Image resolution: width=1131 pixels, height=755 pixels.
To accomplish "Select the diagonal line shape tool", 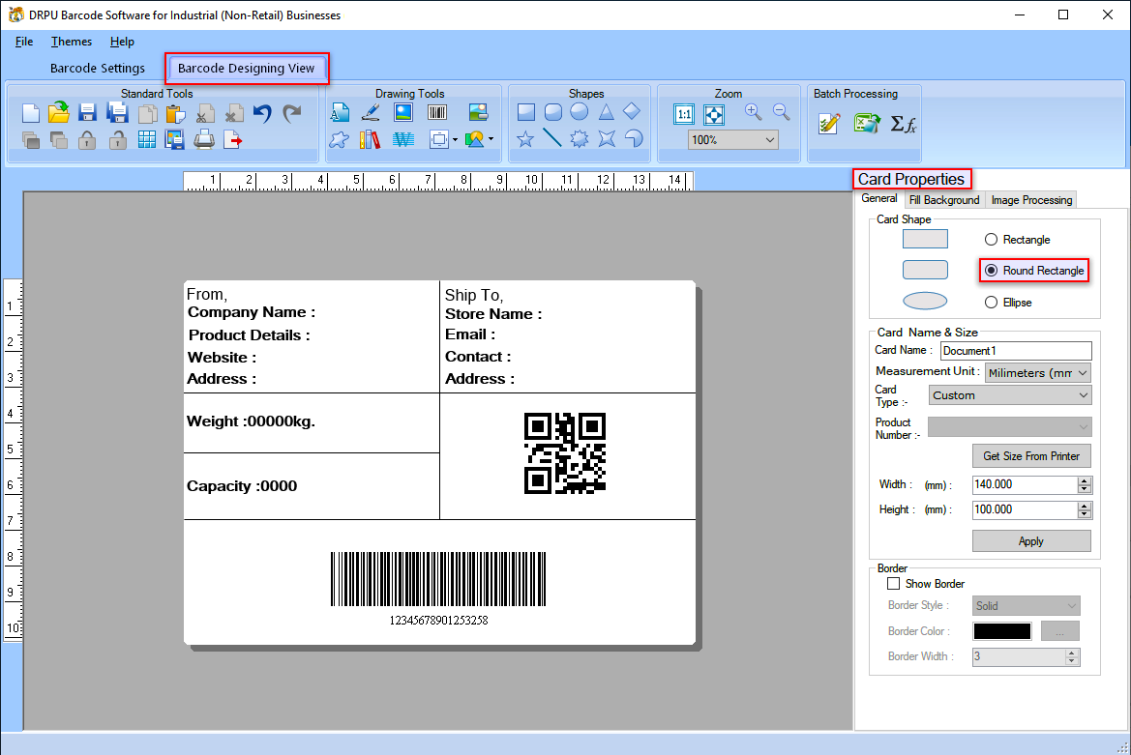I will point(551,137).
